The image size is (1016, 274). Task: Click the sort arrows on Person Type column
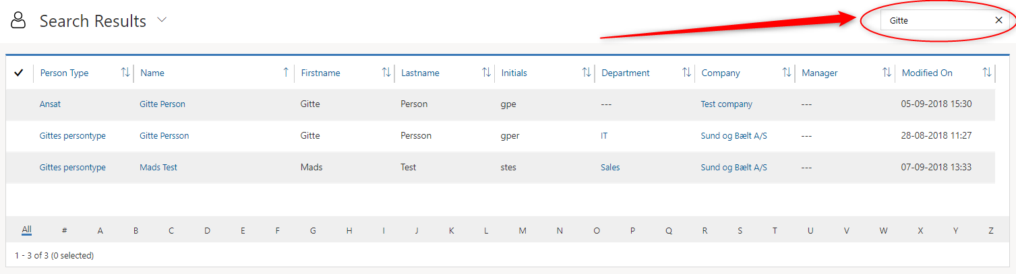pos(125,73)
